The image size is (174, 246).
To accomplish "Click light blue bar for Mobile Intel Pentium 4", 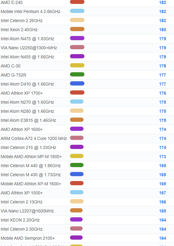I will click(77, 11).
